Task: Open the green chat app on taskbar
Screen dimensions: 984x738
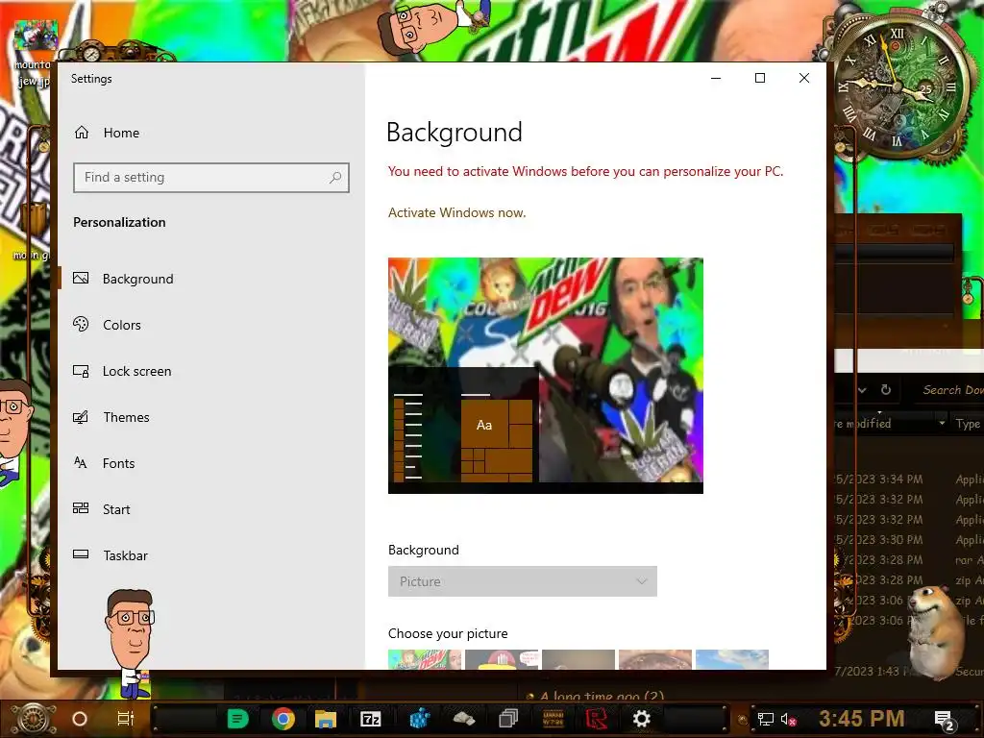Action: [x=238, y=719]
